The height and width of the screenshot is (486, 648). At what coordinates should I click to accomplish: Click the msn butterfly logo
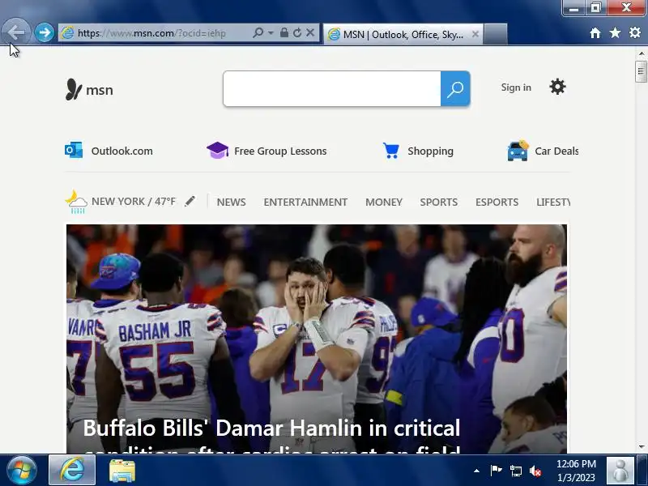pyautogui.click(x=89, y=89)
